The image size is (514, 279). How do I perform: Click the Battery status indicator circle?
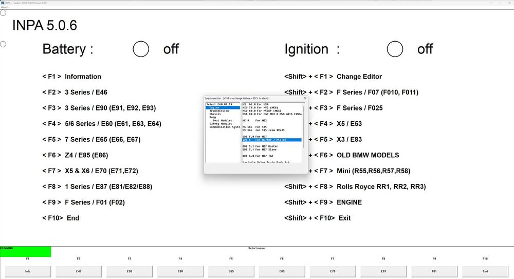point(141,49)
